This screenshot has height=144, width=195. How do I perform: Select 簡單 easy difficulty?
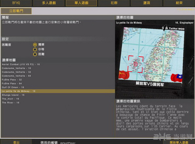[35, 44]
